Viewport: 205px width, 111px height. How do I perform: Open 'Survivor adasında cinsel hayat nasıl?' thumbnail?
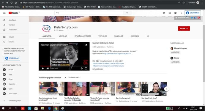(51, 89)
